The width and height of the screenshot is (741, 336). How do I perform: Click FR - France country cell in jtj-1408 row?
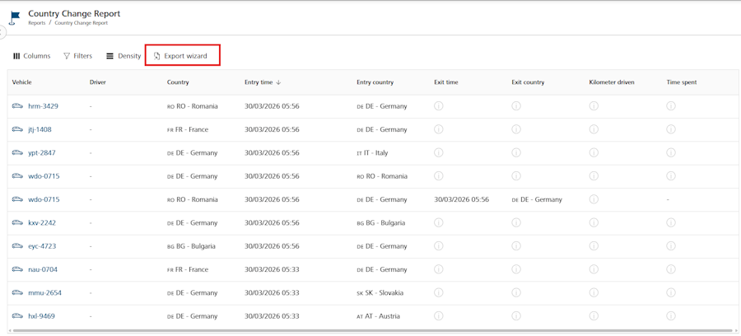point(188,129)
